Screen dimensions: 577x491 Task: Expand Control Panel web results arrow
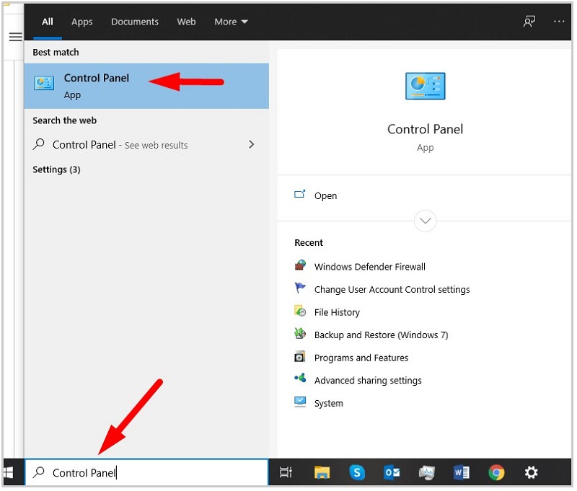point(251,144)
